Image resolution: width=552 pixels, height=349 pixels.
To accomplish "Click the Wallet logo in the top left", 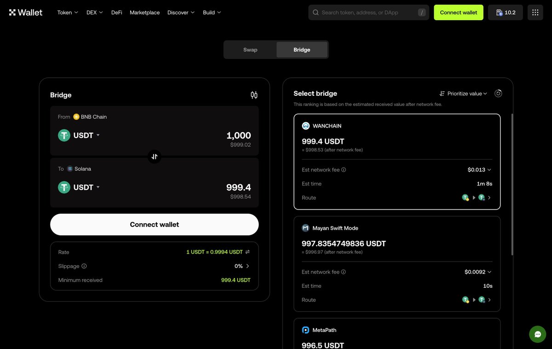I will pyautogui.click(x=25, y=12).
